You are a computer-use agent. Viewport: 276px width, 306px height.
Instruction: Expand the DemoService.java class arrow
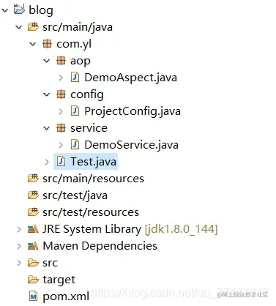(x=61, y=145)
